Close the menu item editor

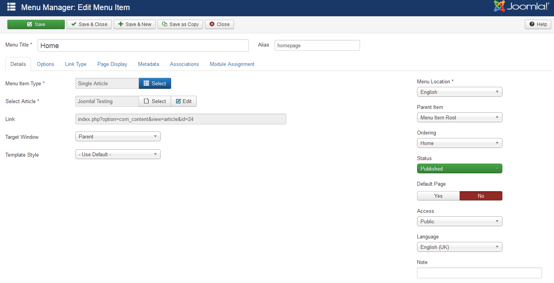(x=219, y=24)
